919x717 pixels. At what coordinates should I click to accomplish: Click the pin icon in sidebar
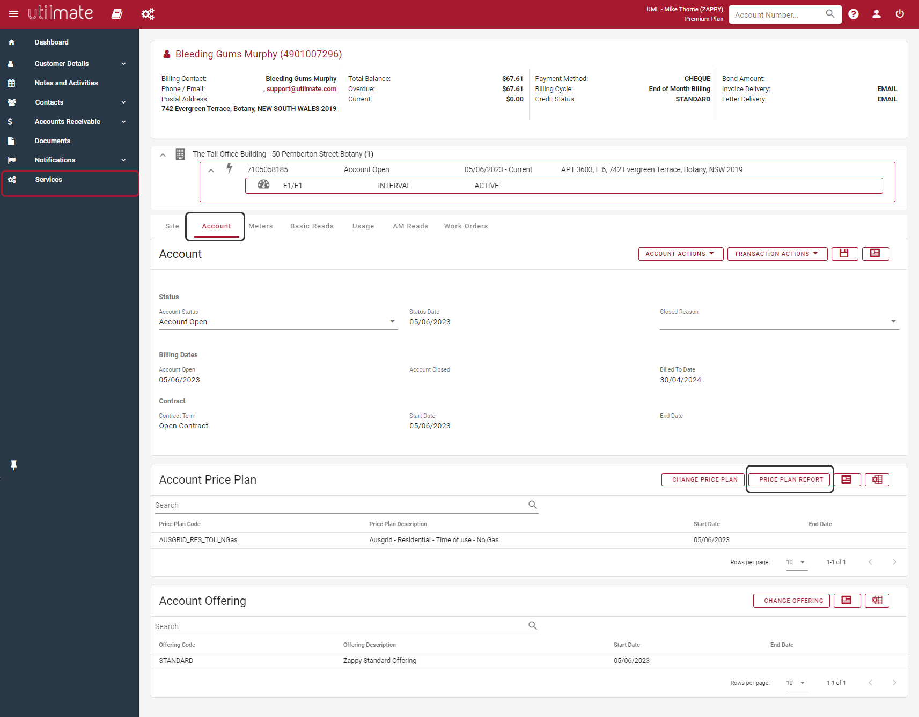point(13,465)
